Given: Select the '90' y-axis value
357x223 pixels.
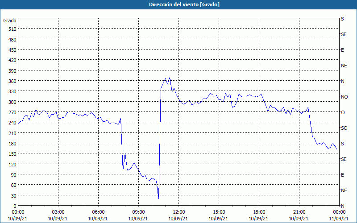Looking at the screenshot, I should [x=14, y=175].
